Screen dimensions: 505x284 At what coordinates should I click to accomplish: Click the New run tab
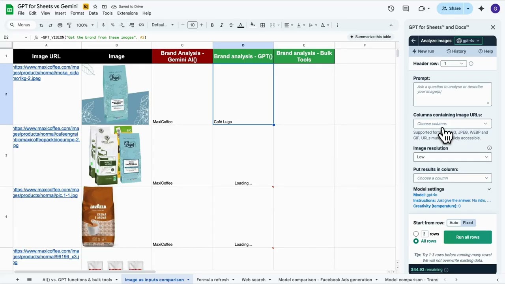[423, 51]
